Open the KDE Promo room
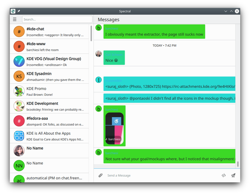250x194 pixels. [49, 91]
